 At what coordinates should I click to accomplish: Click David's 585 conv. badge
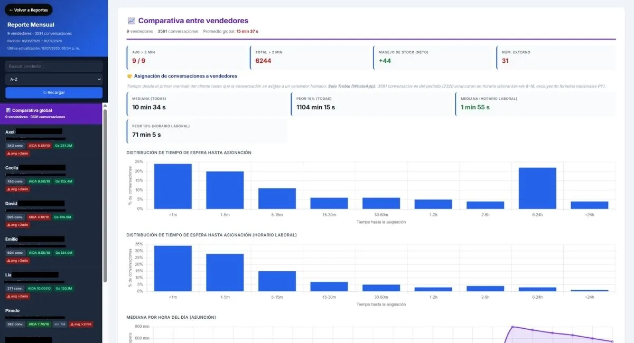pyautogui.click(x=15, y=217)
